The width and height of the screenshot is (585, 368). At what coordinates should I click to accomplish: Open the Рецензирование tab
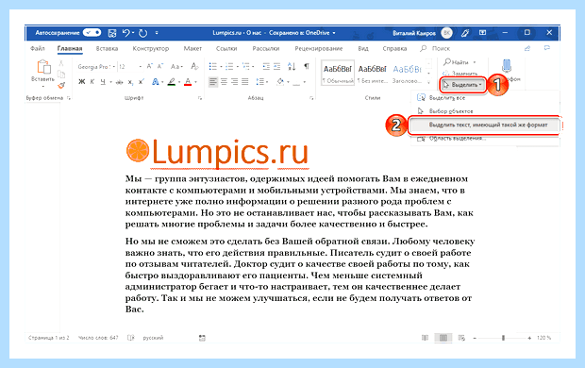coord(319,48)
